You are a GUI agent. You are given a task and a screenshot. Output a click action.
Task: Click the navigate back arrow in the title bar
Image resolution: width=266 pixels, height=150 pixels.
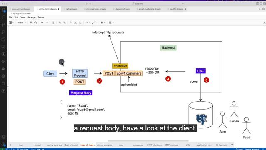pyautogui.click(x=87, y=4)
